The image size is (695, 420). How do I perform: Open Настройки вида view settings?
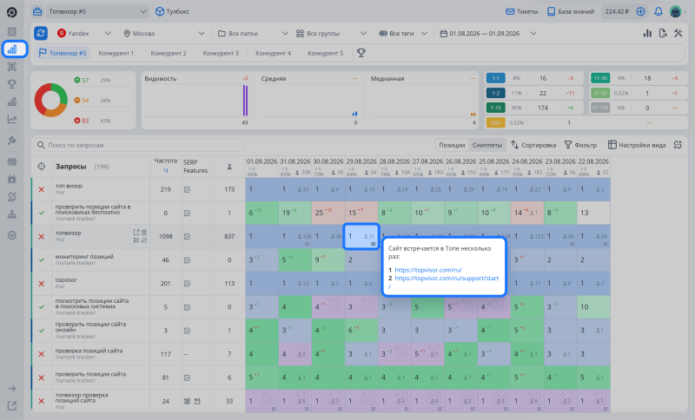(x=637, y=145)
